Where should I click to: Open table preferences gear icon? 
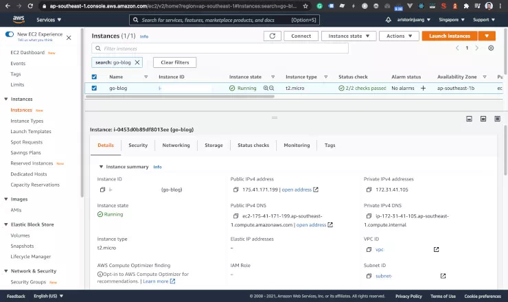(491, 48)
